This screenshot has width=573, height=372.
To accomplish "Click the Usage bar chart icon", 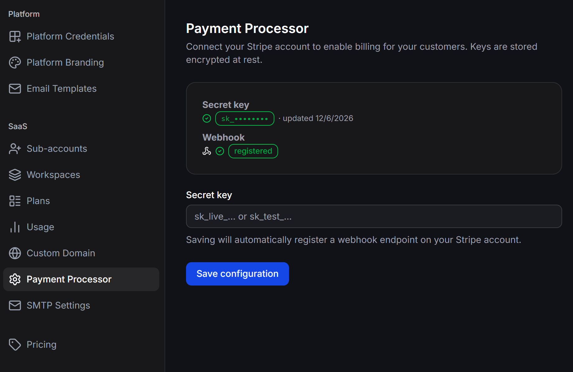I will click(x=15, y=227).
